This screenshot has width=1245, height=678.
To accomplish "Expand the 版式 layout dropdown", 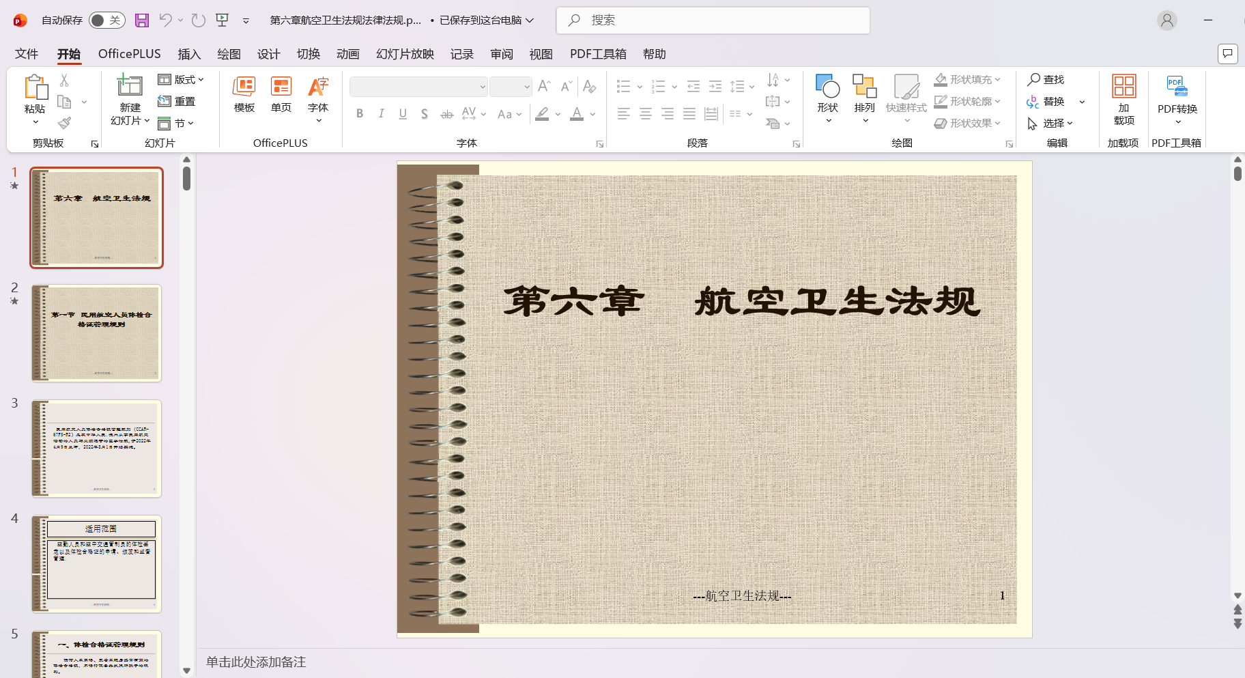I will coord(181,80).
